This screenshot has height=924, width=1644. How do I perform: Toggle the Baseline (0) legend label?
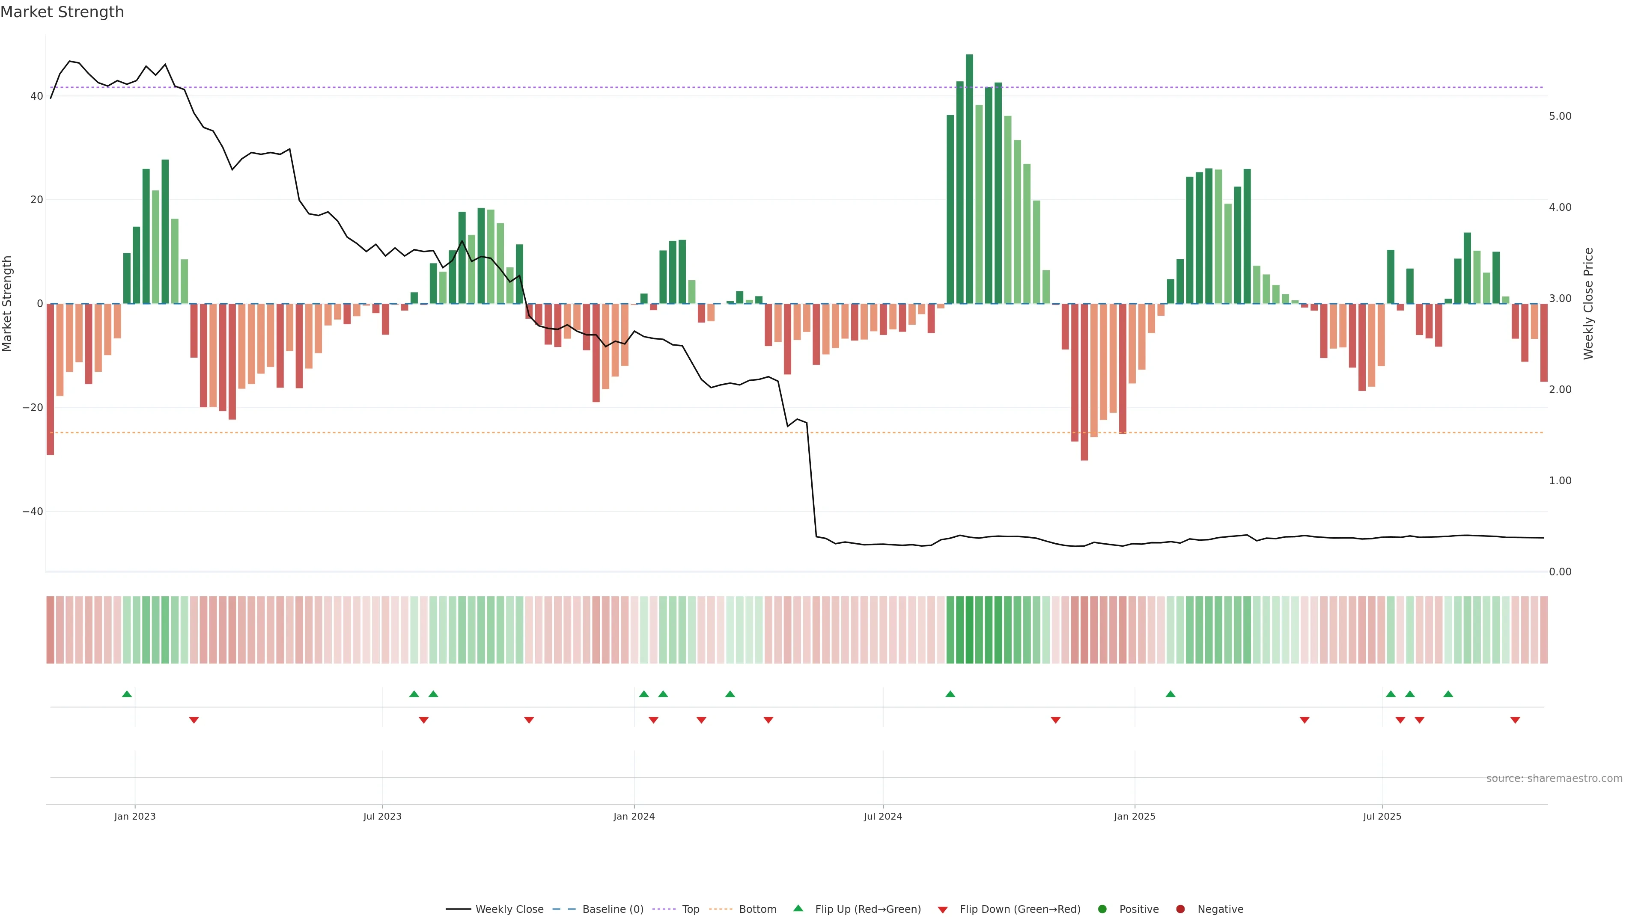click(x=613, y=909)
